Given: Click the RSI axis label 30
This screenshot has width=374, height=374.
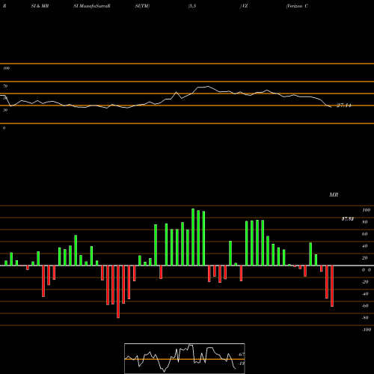Looking at the screenshot, I should [5, 110].
